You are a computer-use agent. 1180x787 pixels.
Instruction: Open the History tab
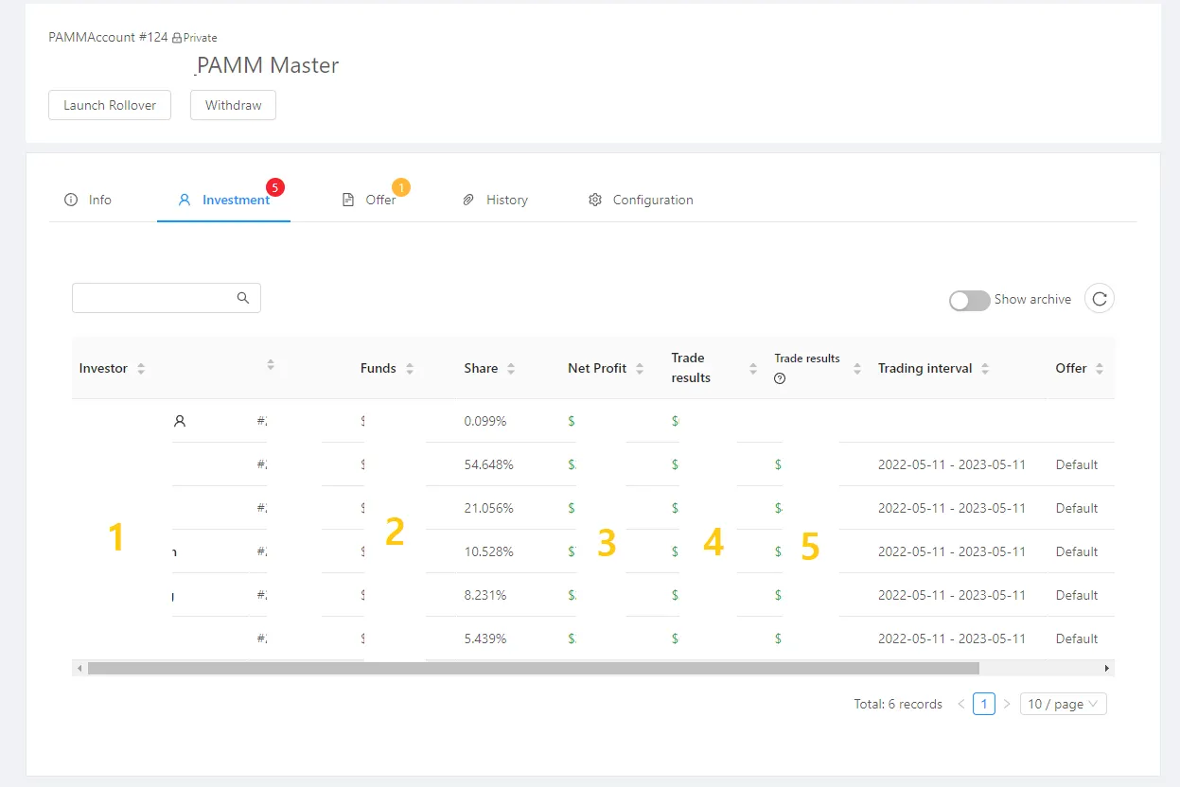point(495,200)
